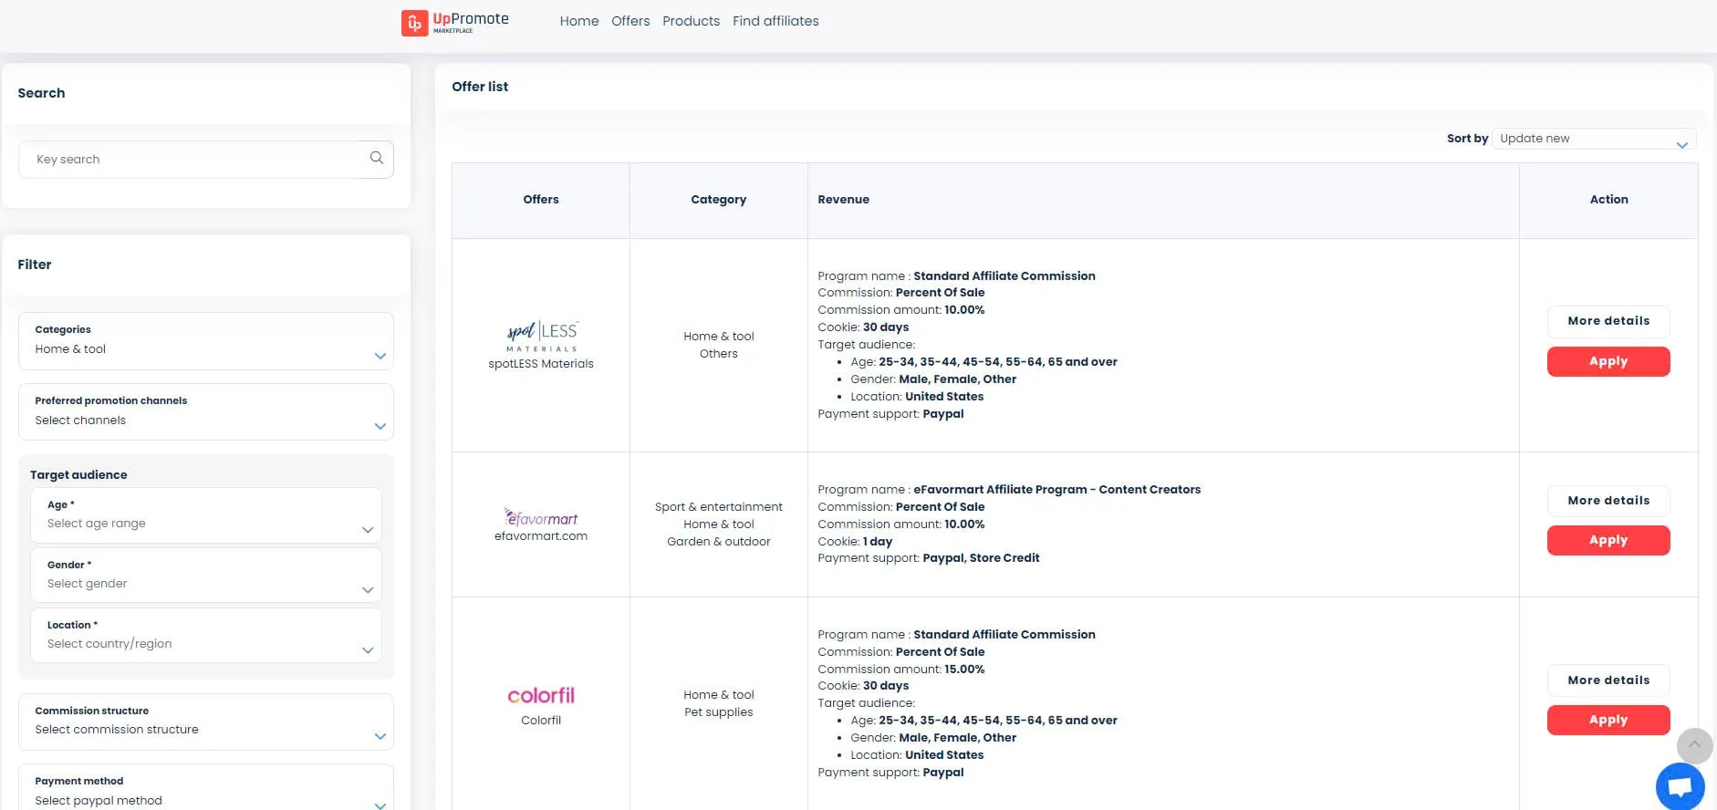The image size is (1717, 810).
Task: Click Garden & outdoor category text
Action: pos(718,542)
